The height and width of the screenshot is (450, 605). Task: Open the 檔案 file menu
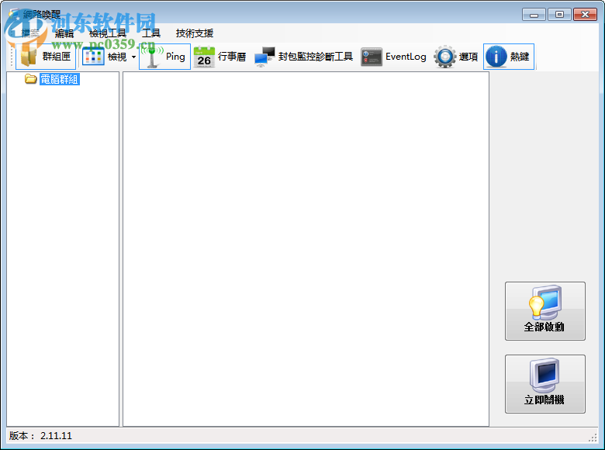pyautogui.click(x=30, y=33)
